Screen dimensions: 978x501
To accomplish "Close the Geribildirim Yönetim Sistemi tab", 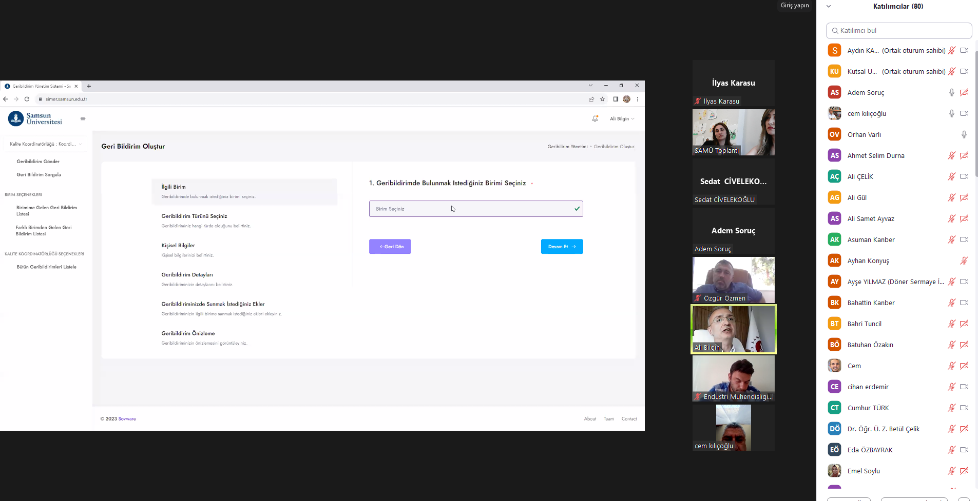I will click(76, 86).
